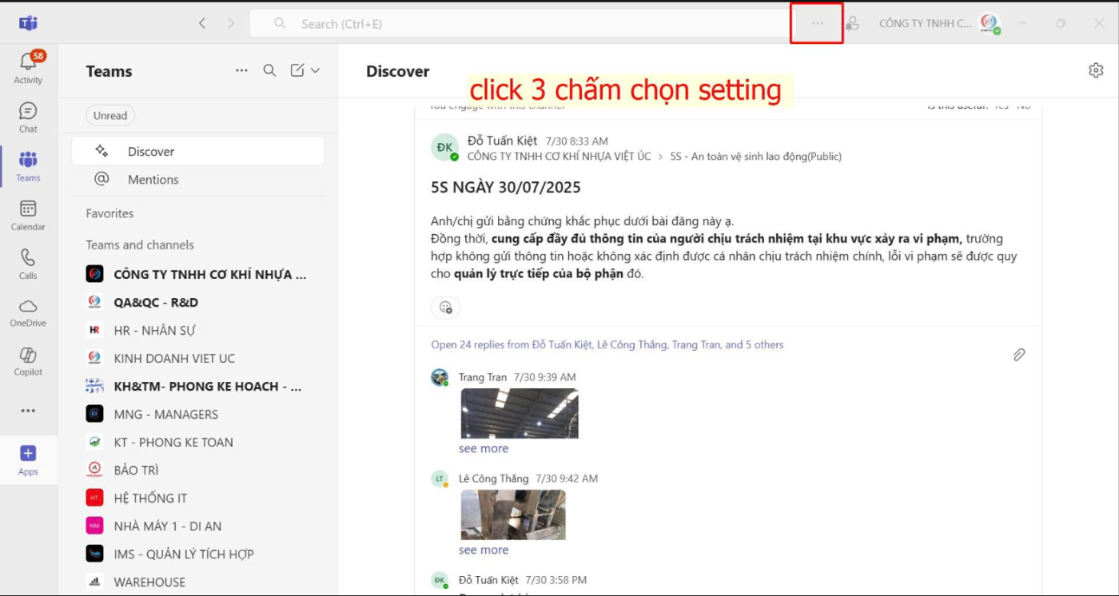Open Copilot from the left rail
The width and height of the screenshot is (1119, 596).
point(28,360)
